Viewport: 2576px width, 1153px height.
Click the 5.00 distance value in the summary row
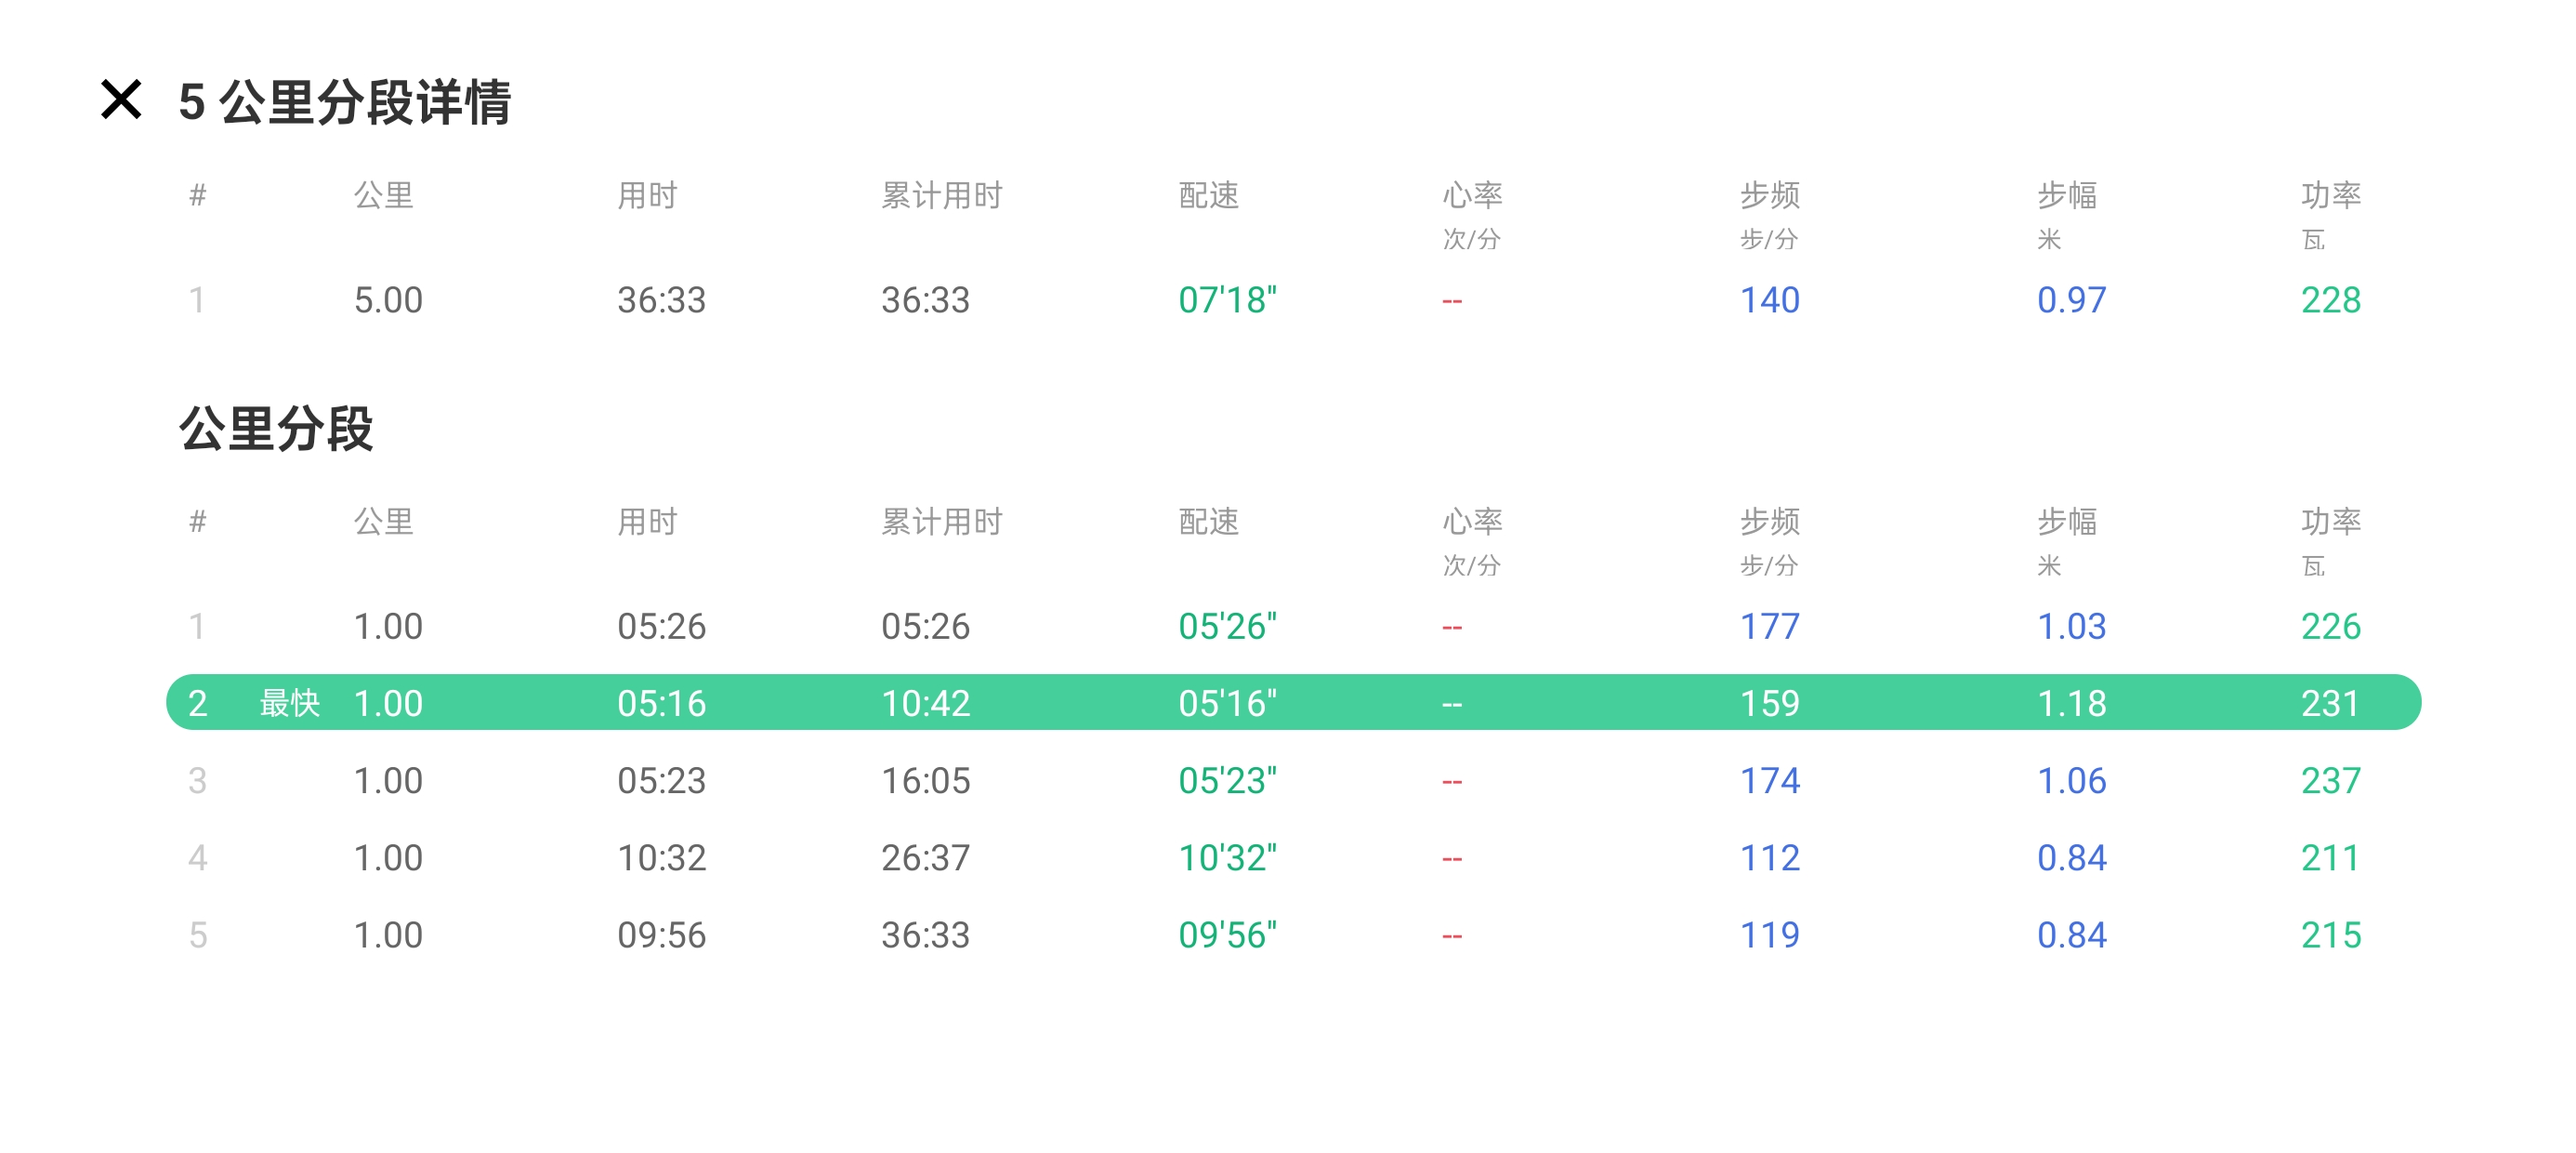point(388,300)
